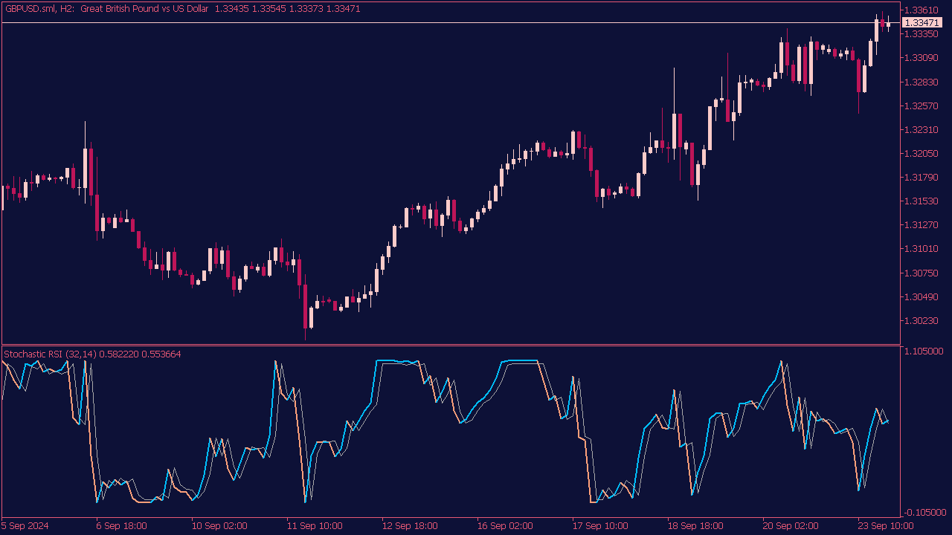Click the 16 Sep 02:00 time label
Image resolution: width=952 pixels, height=535 pixels.
tap(504, 525)
